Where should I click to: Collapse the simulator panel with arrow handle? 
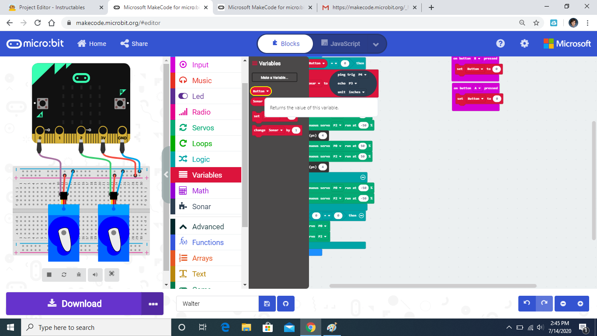(x=166, y=175)
